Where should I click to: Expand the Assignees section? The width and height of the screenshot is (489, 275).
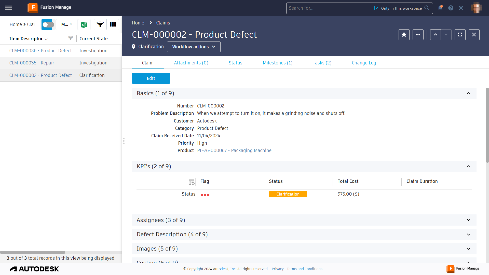[468, 220]
